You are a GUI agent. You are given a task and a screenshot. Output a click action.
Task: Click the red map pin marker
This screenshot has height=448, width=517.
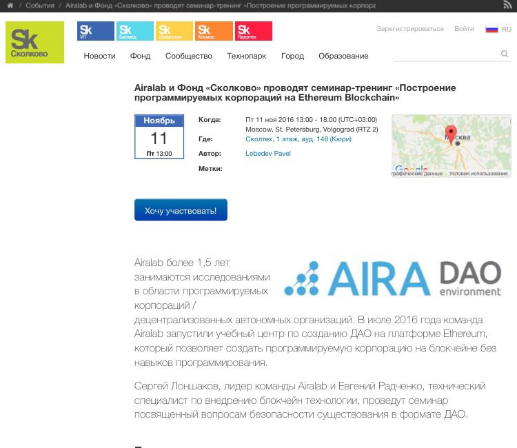click(x=451, y=134)
